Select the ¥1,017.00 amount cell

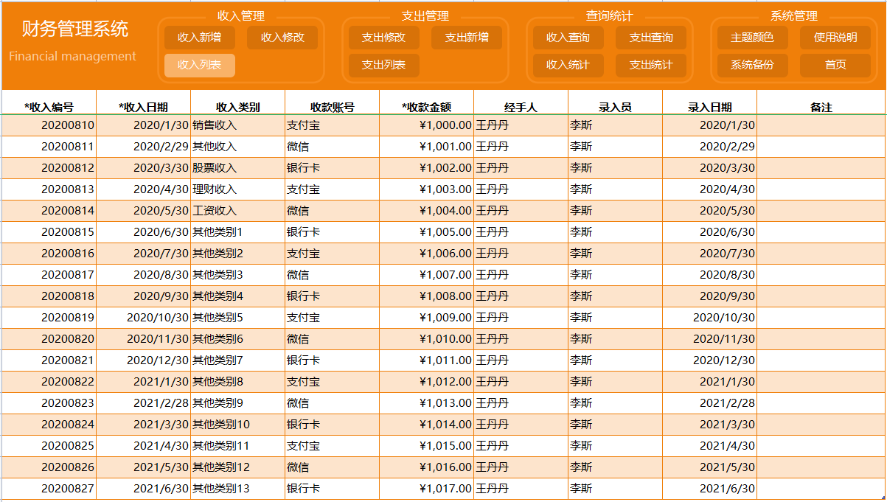click(427, 488)
